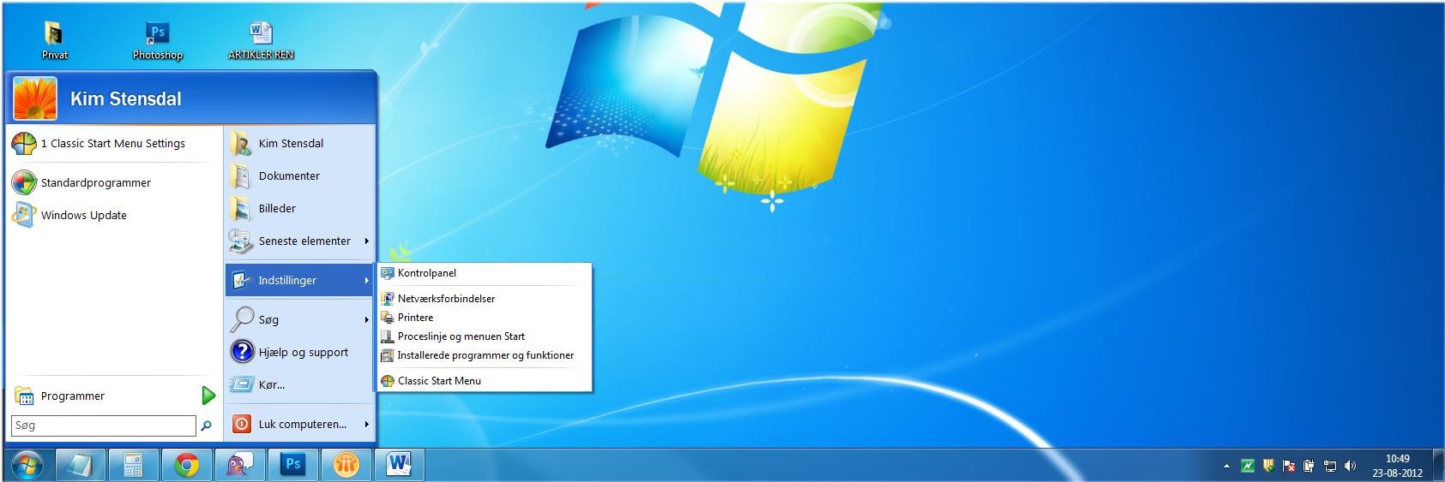Viewport: 1445px width, 482px height.
Task: Expand the Søg submenu with the magnifier icon
Action: (x=299, y=319)
